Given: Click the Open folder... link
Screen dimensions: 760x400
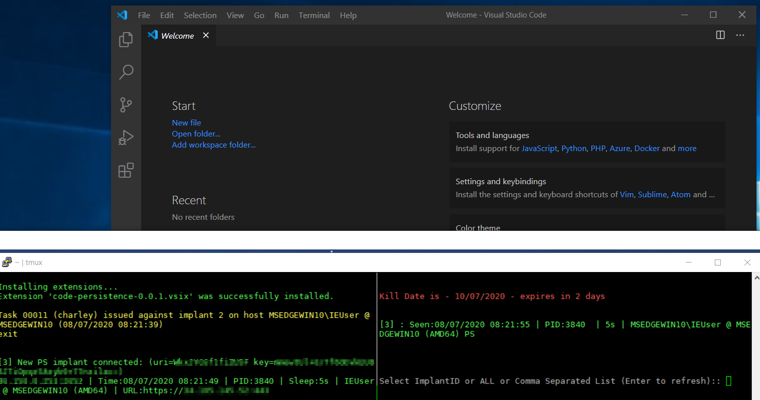Looking at the screenshot, I should [196, 134].
